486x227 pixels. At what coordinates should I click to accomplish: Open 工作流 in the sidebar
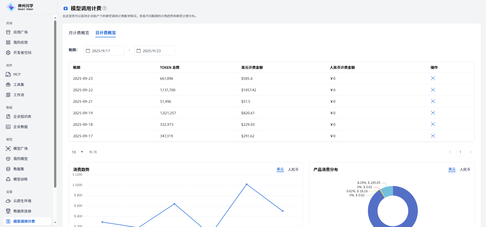[19, 95]
